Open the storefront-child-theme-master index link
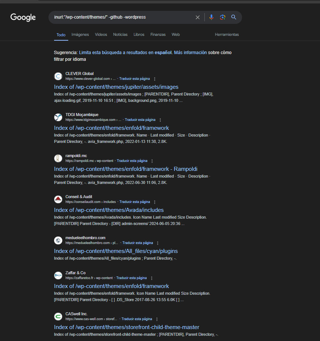The width and height of the screenshot is (320, 341). [126, 327]
